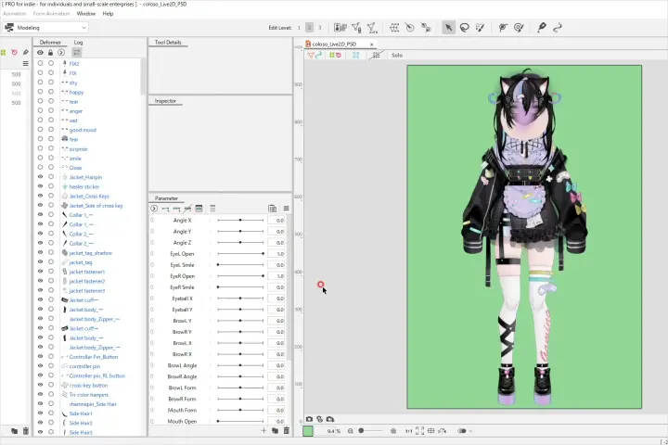Screen dimensions: 668x445
Task: Select the Controller Pin_Button item
Action: pyautogui.click(x=94, y=356)
